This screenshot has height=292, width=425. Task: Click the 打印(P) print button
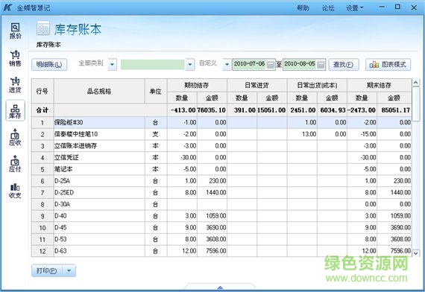point(47,270)
